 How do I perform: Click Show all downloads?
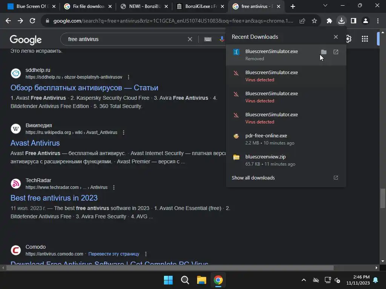coord(253,178)
